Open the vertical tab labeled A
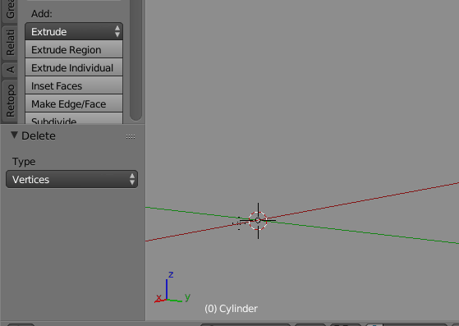459x326 pixels. pos(9,70)
